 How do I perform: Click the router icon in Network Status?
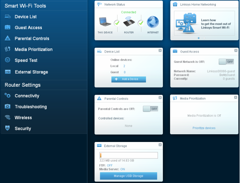click(129, 21)
